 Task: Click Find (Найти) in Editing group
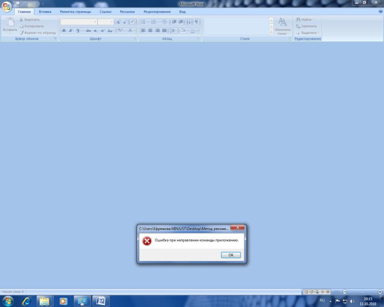305,19
